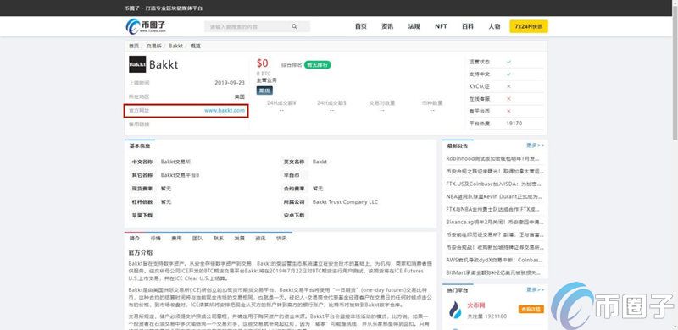The width and height of the screenshot is (678, 330).
Task: Click the checkmark next to 运营状态
Action: 509,63
